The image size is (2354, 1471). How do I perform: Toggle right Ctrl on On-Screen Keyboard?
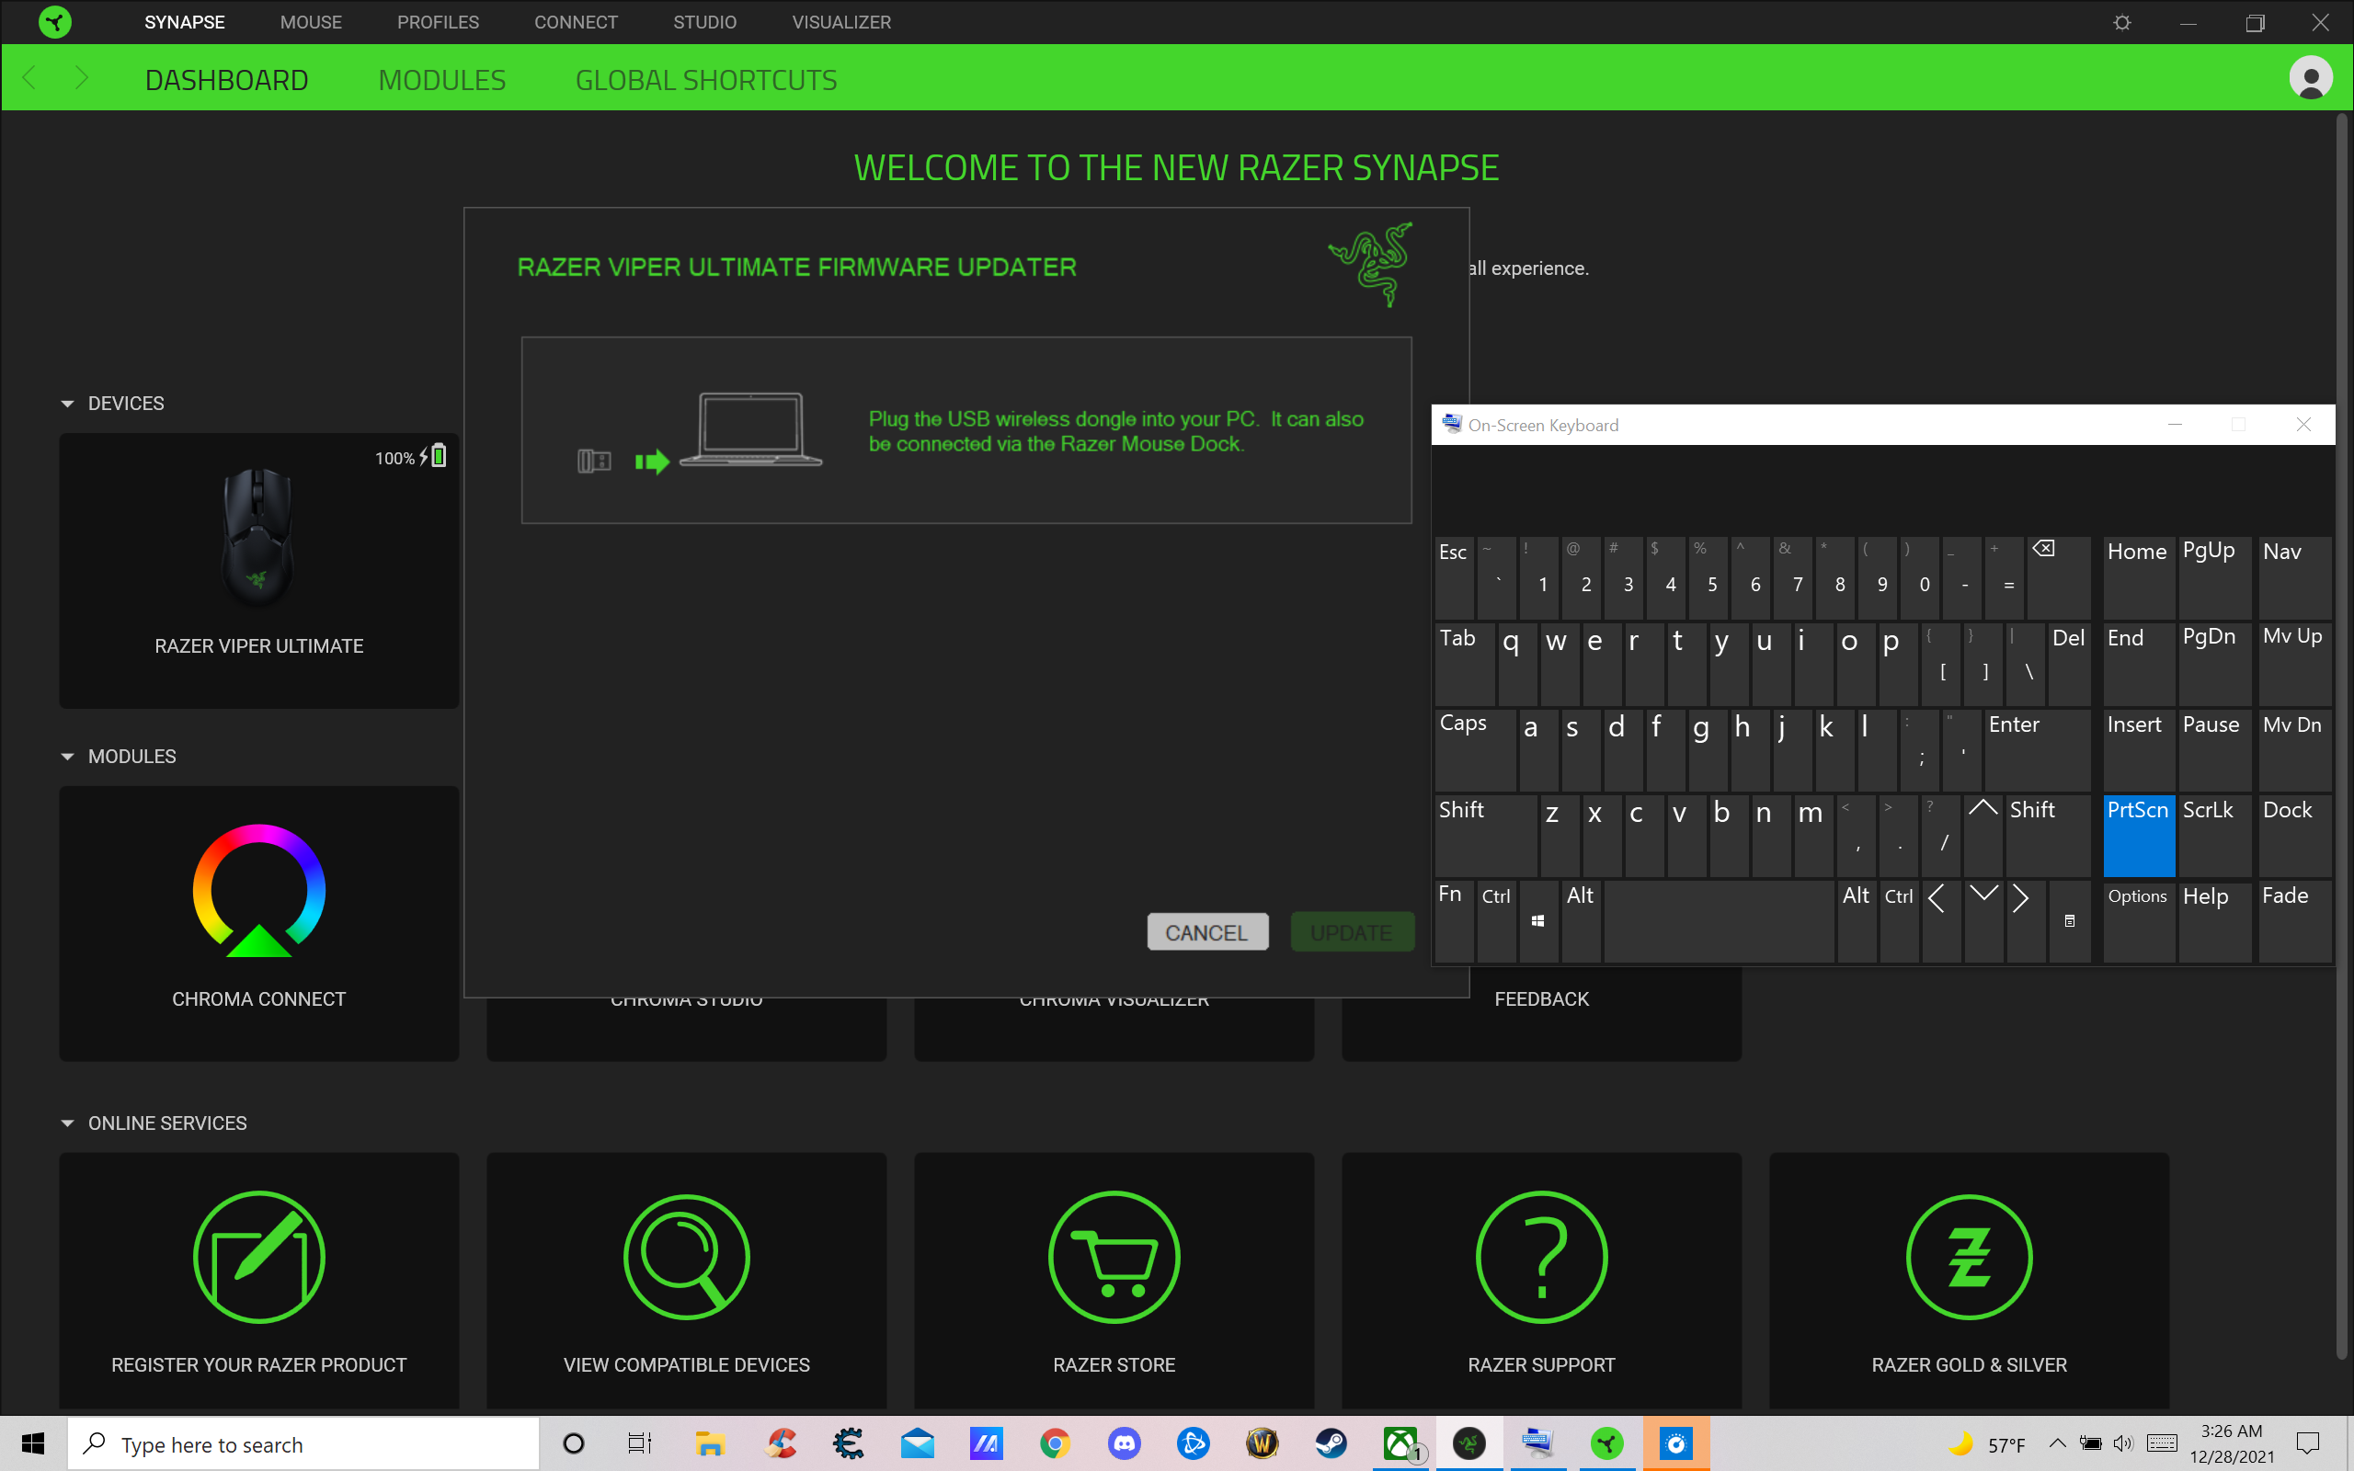click(1899, 921)
